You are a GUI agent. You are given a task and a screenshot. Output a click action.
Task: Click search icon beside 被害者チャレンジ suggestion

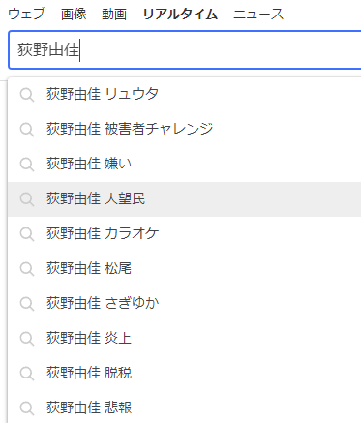click(x=27, y=130)
